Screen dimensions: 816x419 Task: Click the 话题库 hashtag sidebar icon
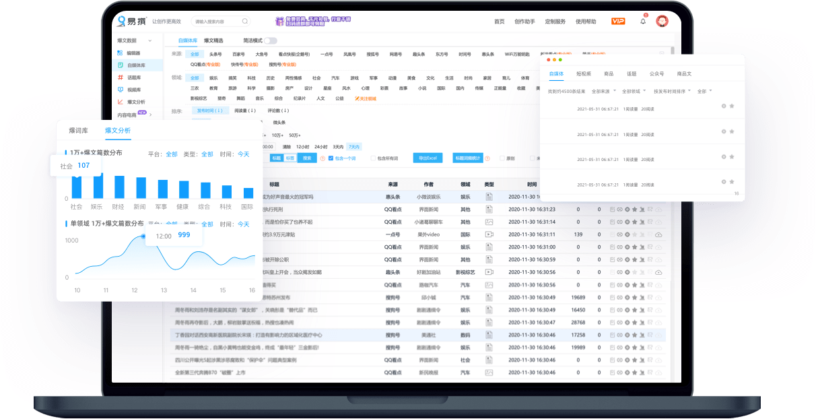tap(121, 77)
